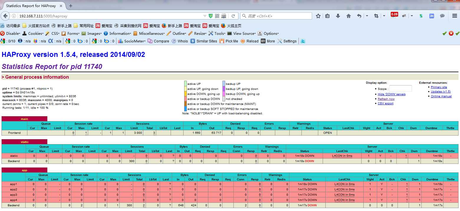Click Reload in the SEO toolbar
Screen dimensions: 460x211
point(250,41)
